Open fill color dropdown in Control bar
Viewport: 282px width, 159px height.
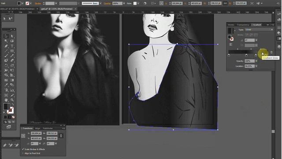point(22,4)
